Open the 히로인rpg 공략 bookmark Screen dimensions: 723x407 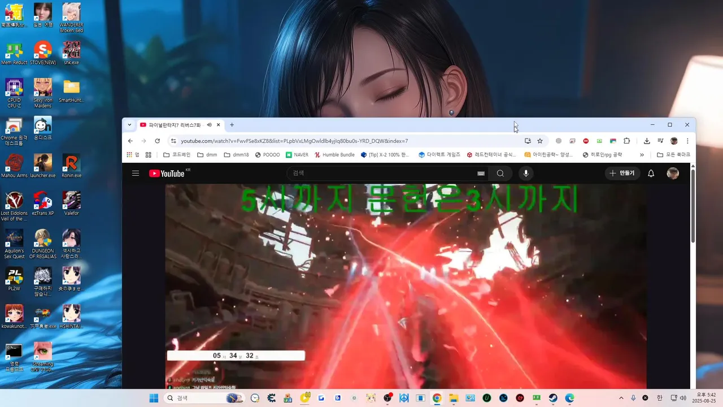tap(602, 154)
